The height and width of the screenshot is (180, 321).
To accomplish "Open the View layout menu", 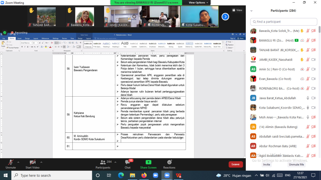I will click(237, 10).
